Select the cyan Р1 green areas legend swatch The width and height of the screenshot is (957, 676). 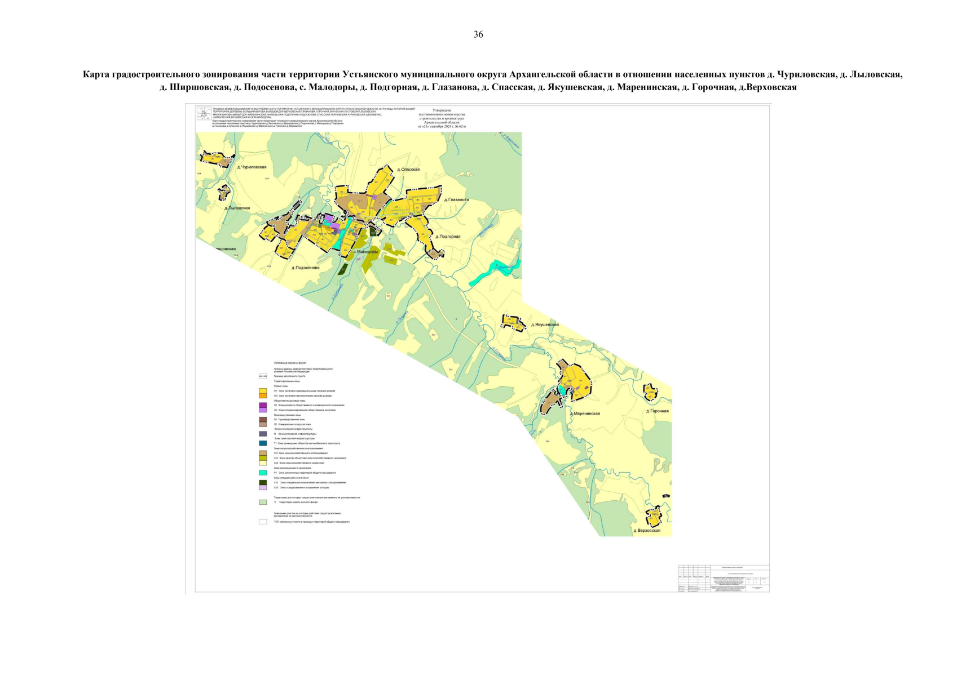pyautogui.click(x=263, y=473)
